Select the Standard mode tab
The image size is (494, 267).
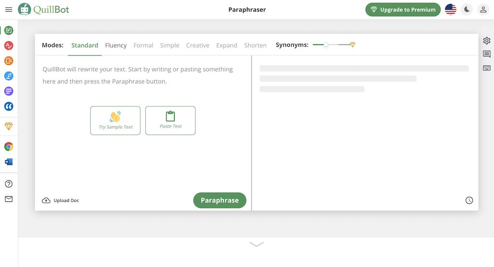pos(84,45)
